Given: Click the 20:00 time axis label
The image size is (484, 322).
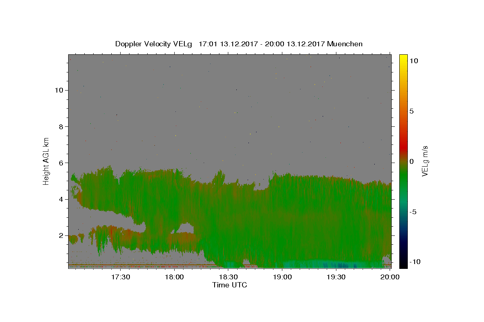Looking at the screenshot, I should 390,277.
